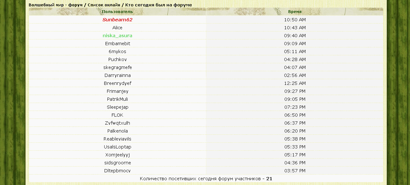Open Puchkov user profile

[x=117, y=59]
